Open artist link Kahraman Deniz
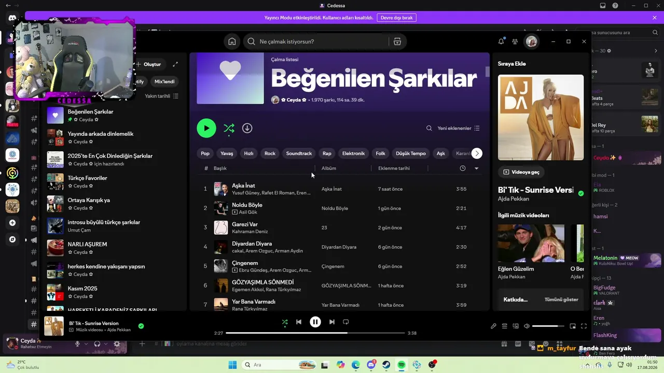Viewport: 664px width, 373px height. (x=250, y=232)
